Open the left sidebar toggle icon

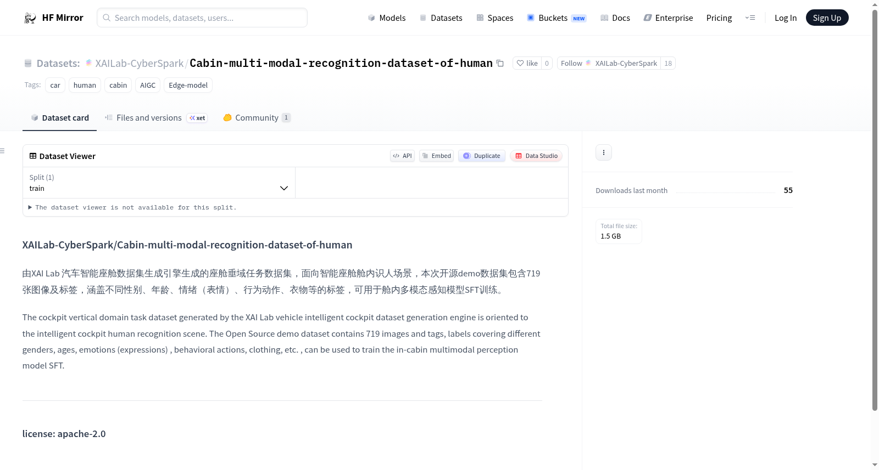3,151
